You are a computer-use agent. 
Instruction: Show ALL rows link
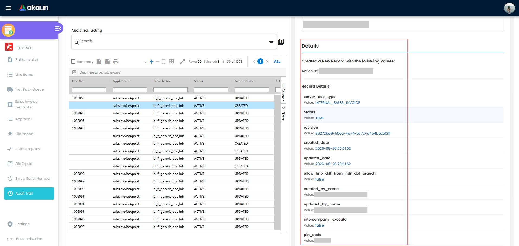coord(277,61)
